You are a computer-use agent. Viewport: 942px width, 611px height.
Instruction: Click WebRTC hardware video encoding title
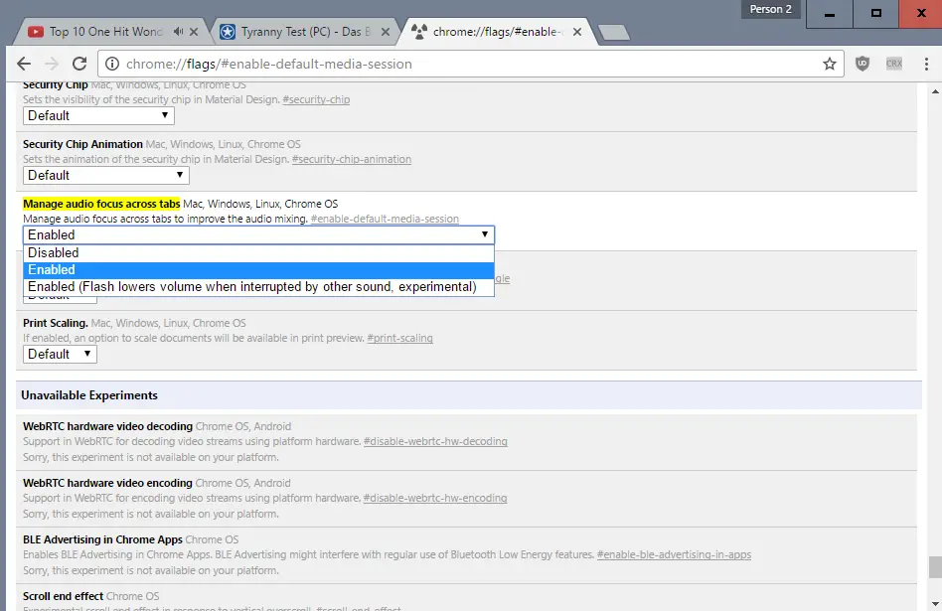click(107, 483)
